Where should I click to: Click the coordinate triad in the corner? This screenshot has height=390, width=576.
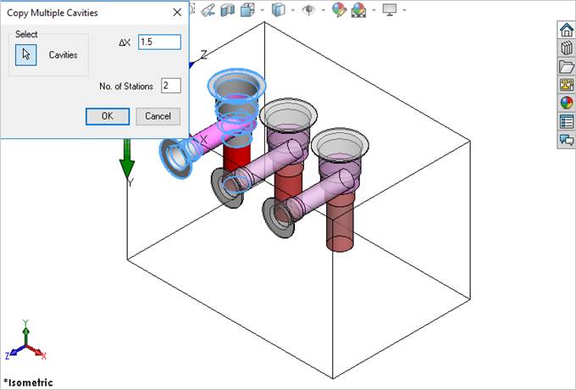point(25,340)
